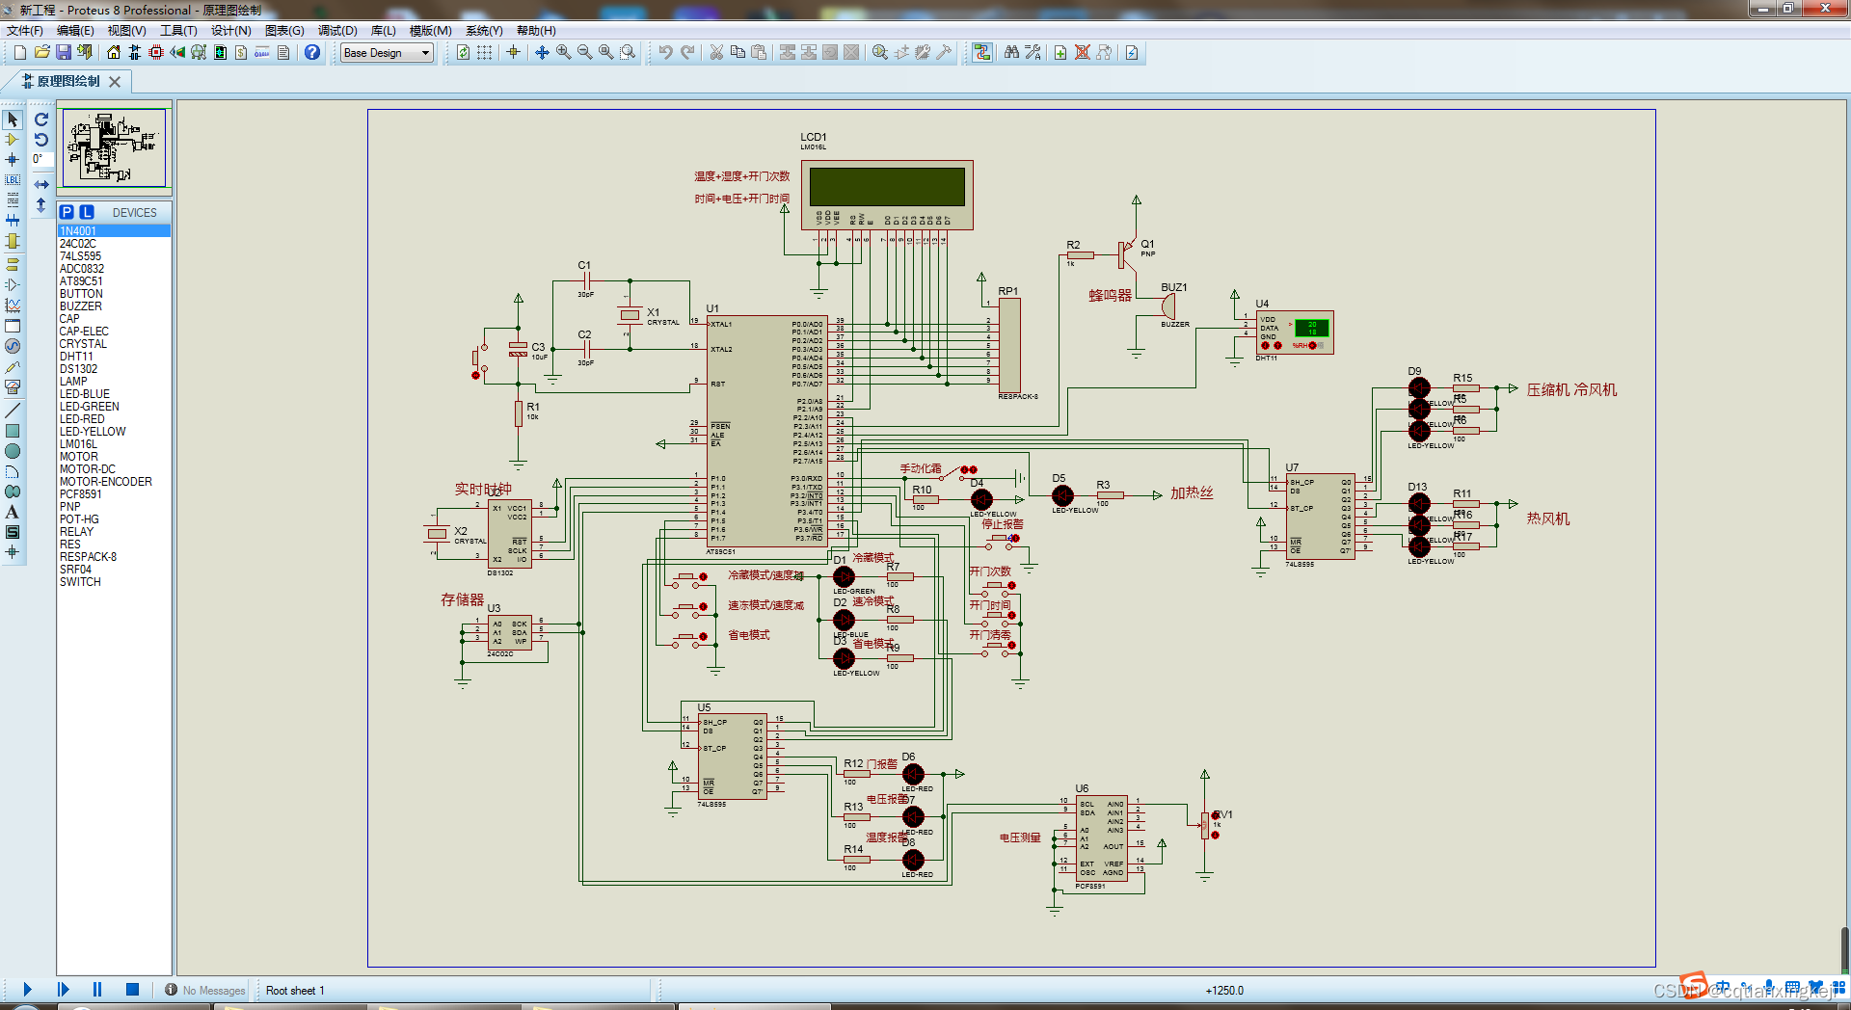Switch to the 原理图绘制 tab
Screen dimensions: 1851x1010
(x=67, y=81)
